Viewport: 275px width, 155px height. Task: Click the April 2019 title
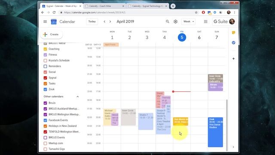point(125,22)
